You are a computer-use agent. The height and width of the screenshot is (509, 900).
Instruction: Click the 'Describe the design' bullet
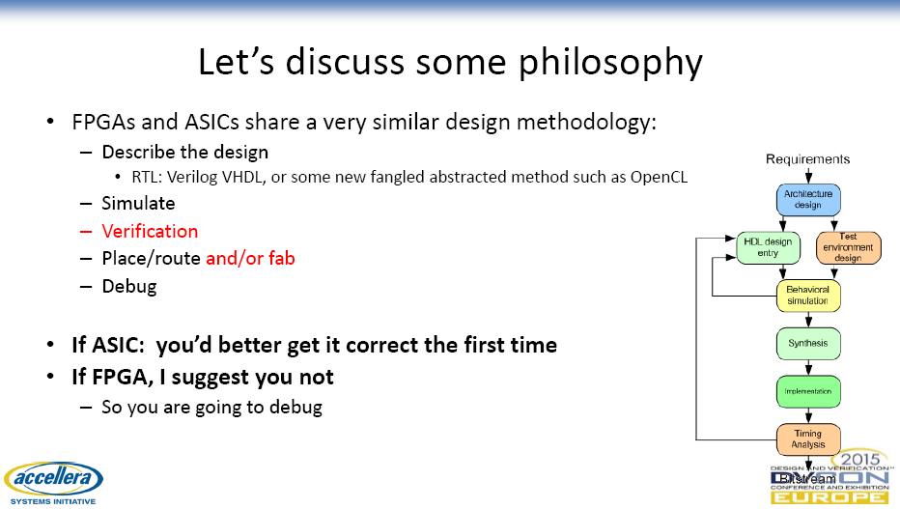[184, 152]
